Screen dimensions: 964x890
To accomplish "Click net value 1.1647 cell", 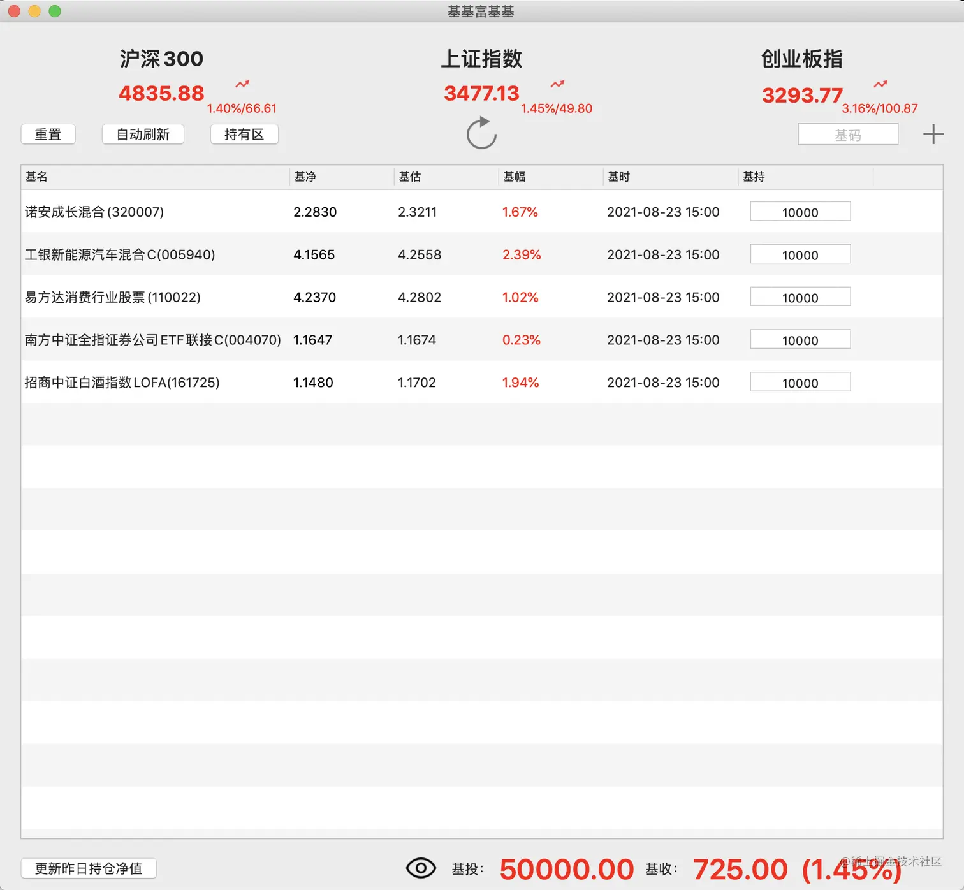I will (312, 340).
